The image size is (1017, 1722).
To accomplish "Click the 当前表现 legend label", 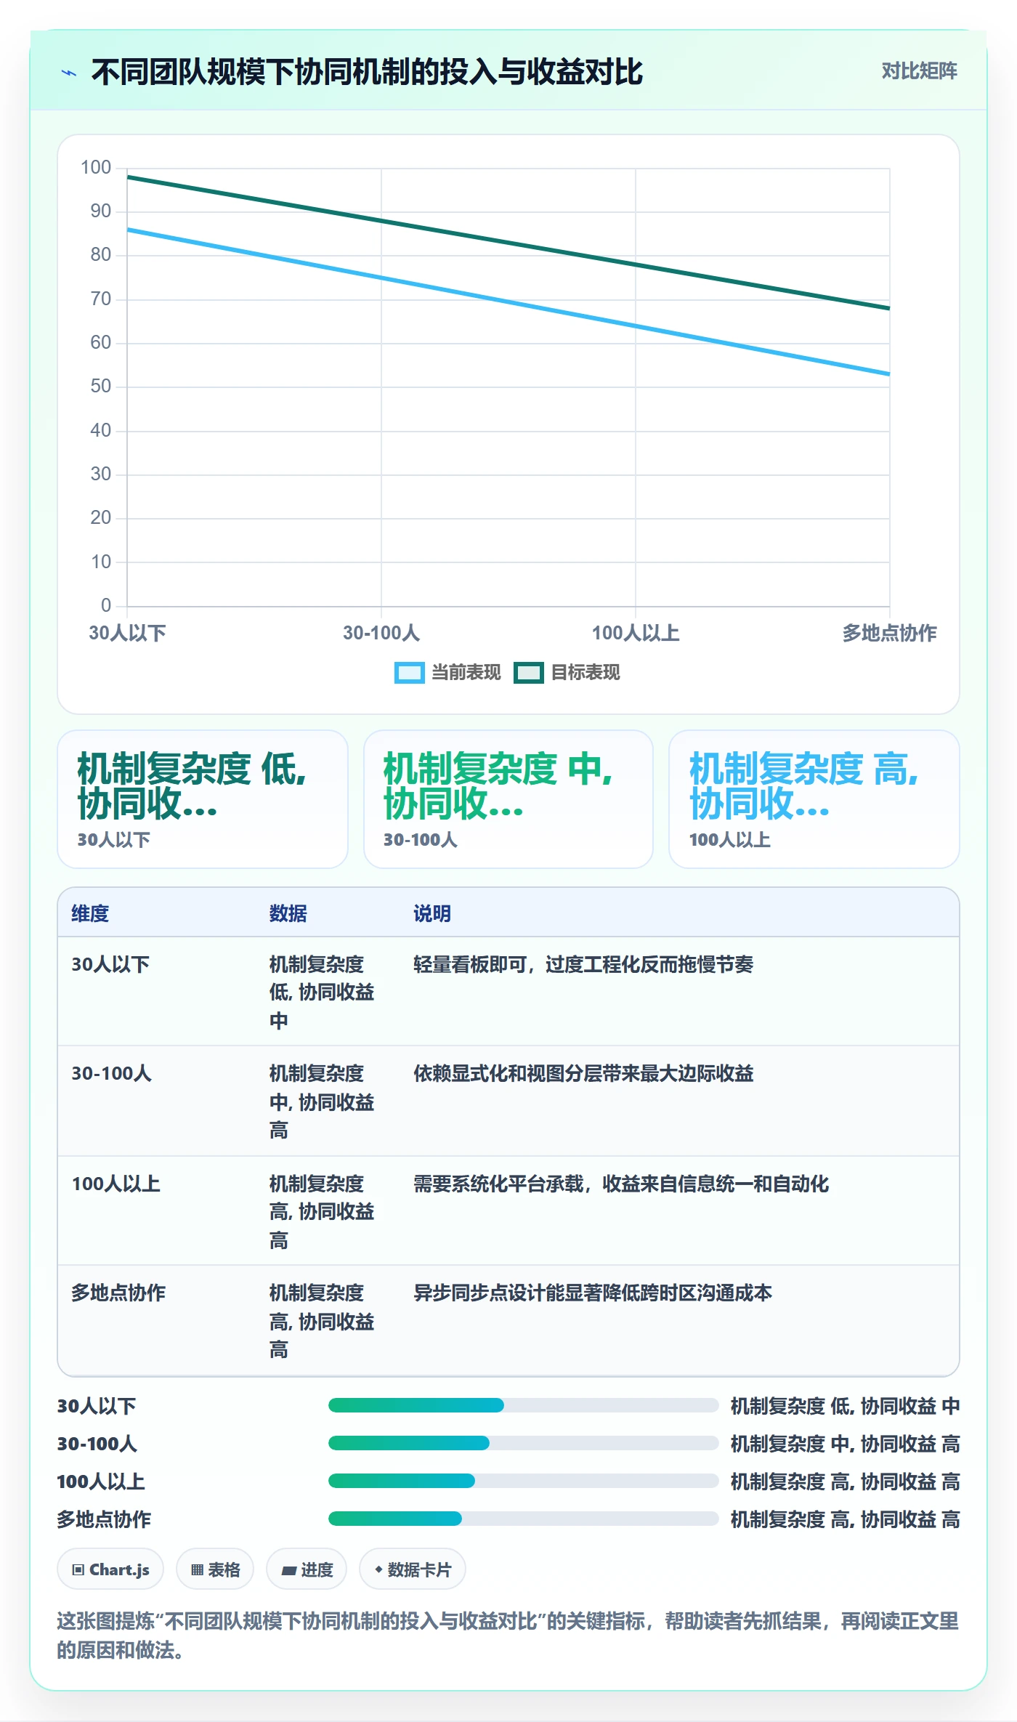I will (x=466, y=673).
